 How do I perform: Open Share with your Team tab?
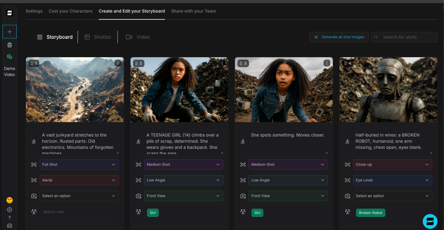(x=193, y=11)
